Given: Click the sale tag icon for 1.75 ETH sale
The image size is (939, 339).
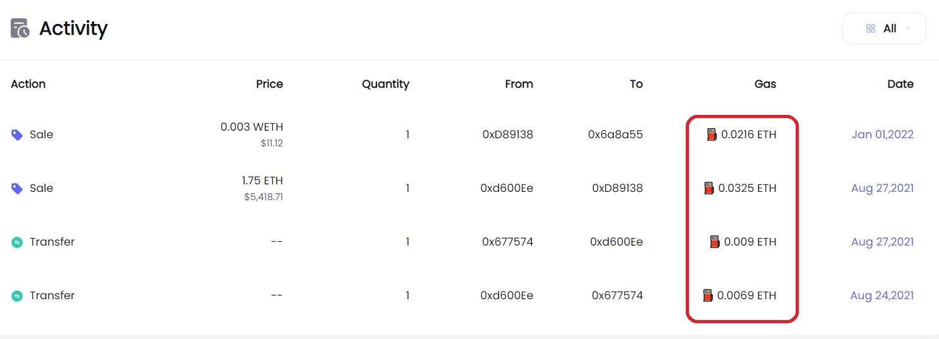Looking at the screenshot, I should (17, 188).
